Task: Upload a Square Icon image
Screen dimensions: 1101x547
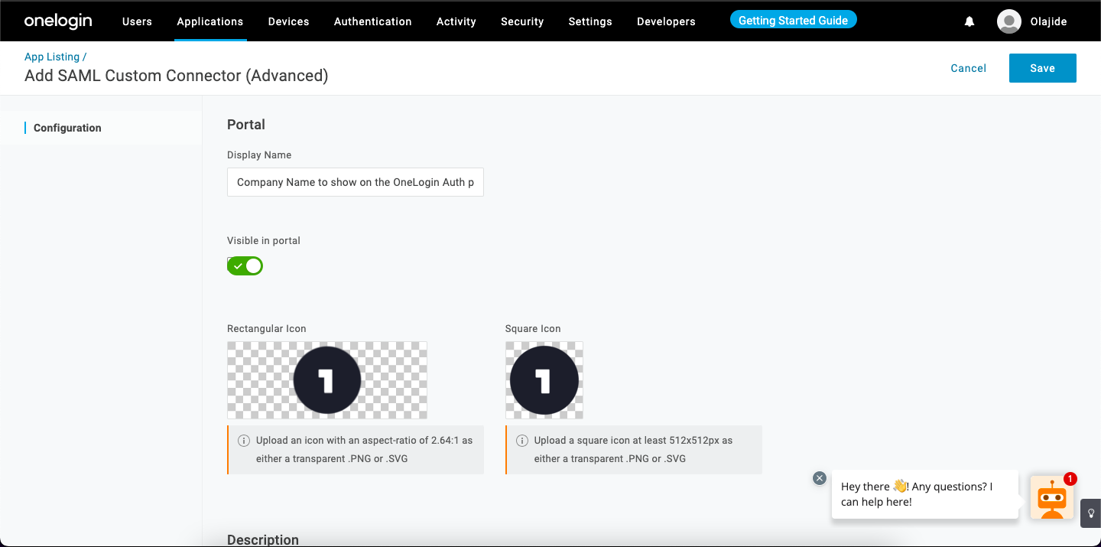Action: pos(544,380)
